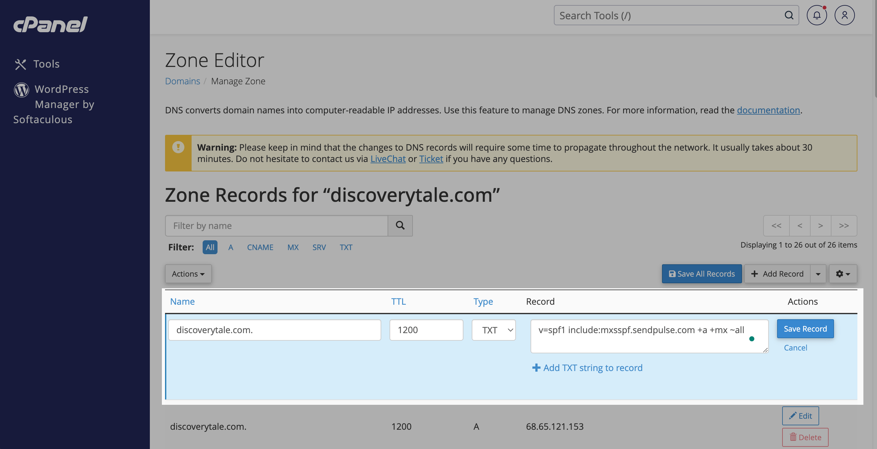Click the cPanel logo
This screenshot has width=877, height=449.
pyautogui.click(x=50, y=25)
